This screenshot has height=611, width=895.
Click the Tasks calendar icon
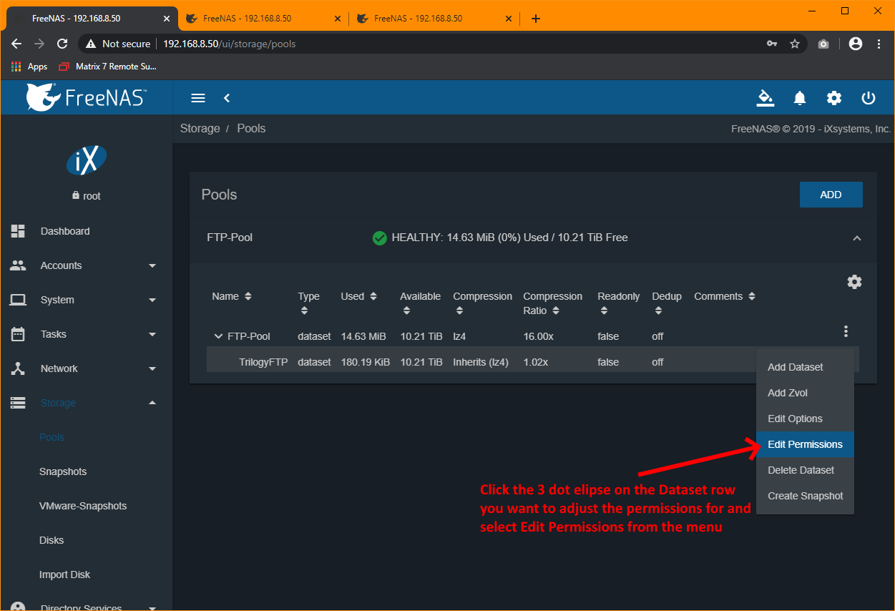click(18, 334)
